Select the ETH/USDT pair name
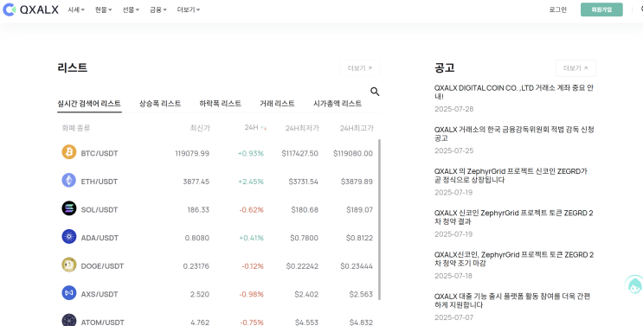The image size is (643, 326). (100, 182)
